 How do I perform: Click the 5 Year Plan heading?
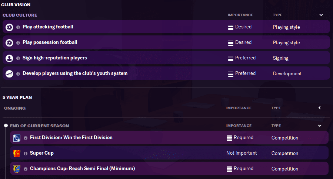click(17, 98)
